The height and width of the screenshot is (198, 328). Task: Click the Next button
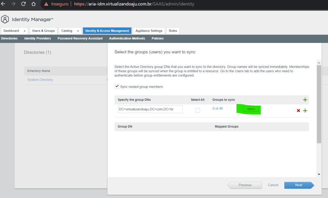click(299, 185)
